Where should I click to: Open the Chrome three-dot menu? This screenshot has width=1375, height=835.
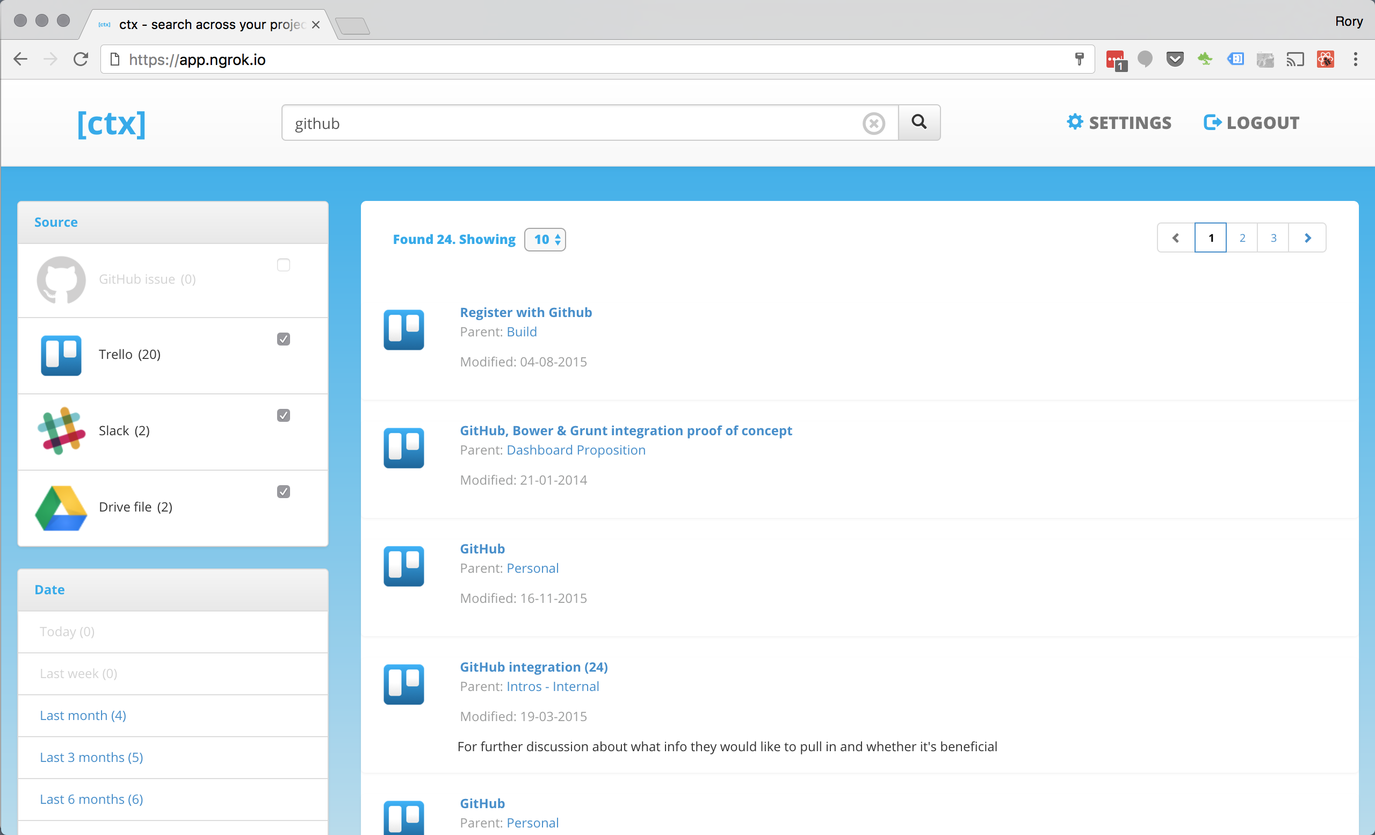(1356, 59)
